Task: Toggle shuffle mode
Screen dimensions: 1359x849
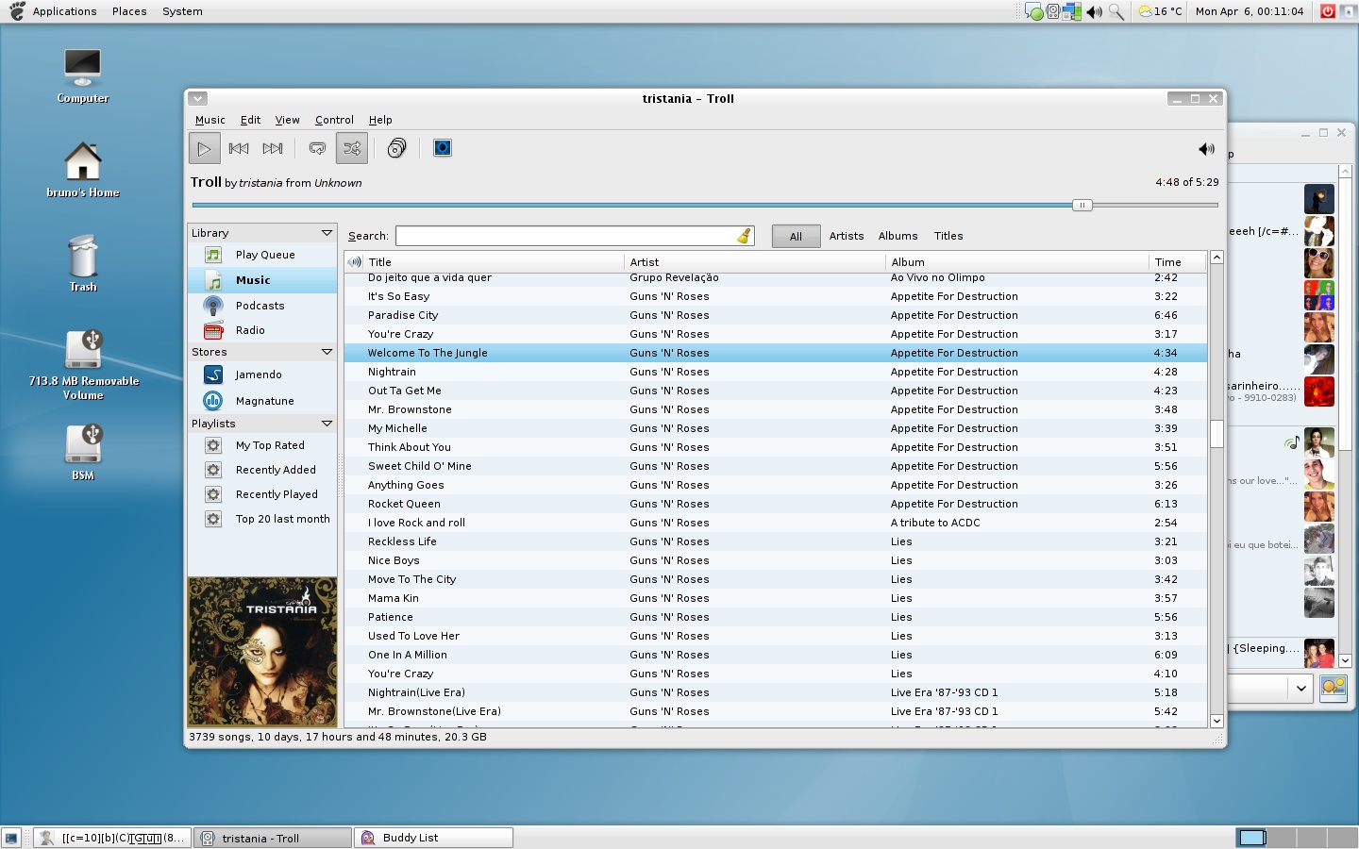Action: point(352,148)
